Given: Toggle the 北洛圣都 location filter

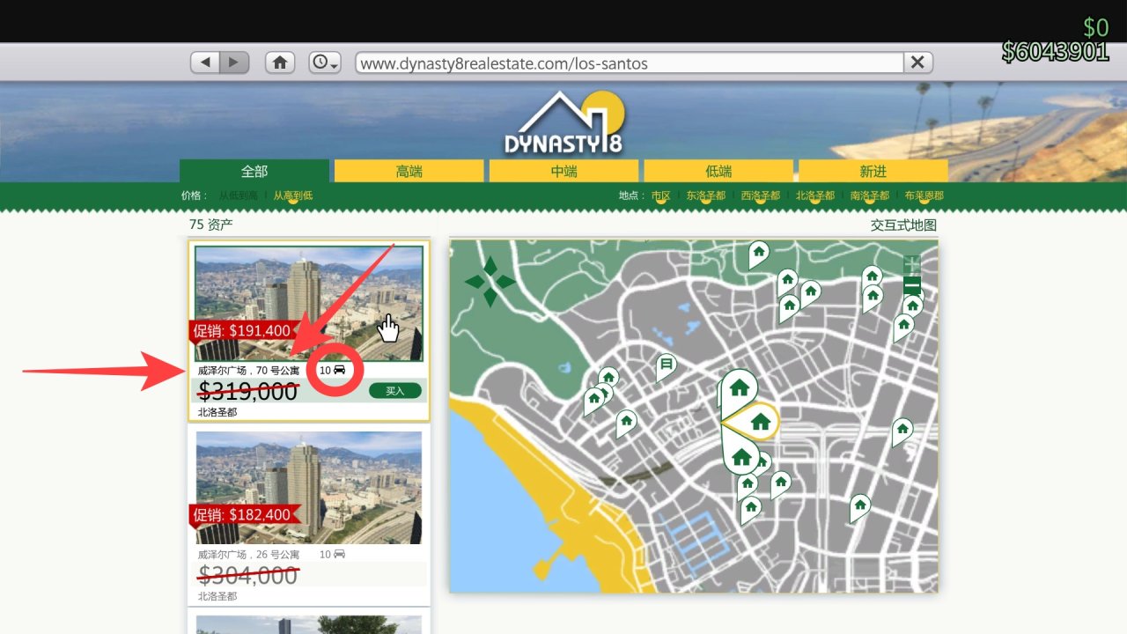Looking at the screenshot, I should point(815,195).
